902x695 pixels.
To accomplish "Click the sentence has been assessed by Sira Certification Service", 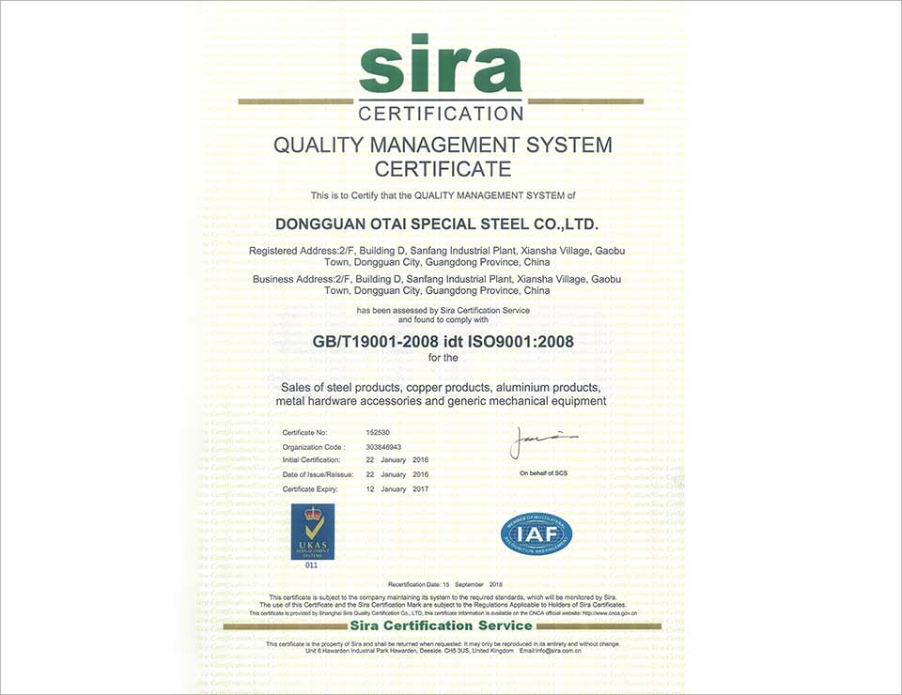I will (443, 311).
